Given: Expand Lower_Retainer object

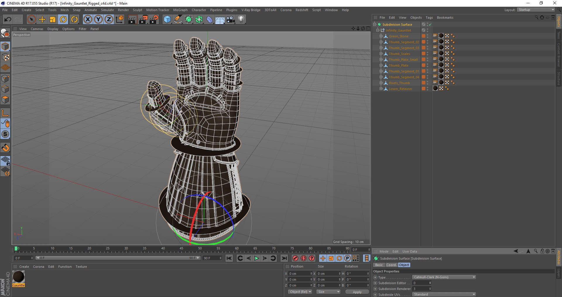Looking at the screenshot, I should tap(381, 89).
